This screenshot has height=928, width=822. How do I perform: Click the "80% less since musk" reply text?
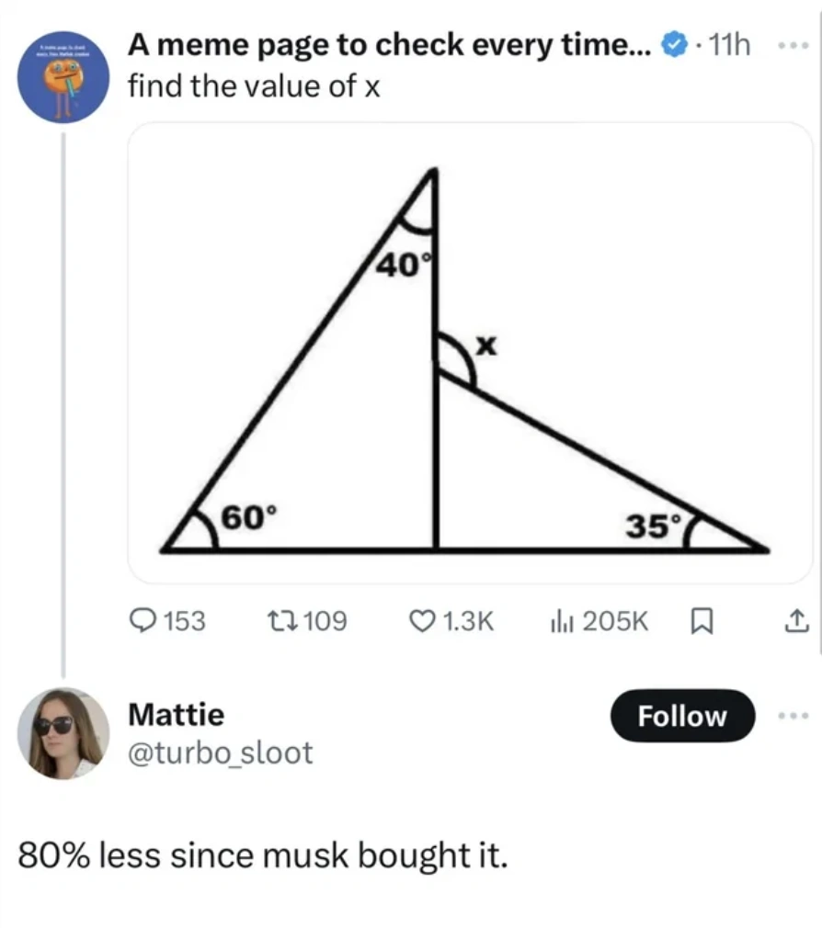coord(263,854)
